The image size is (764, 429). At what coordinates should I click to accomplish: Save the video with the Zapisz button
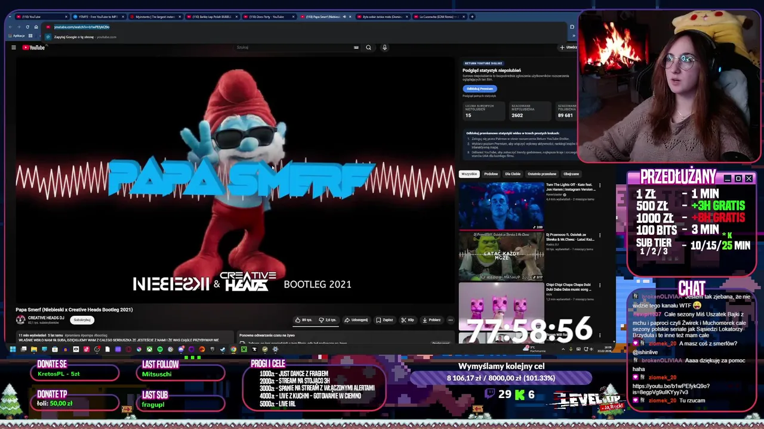[384, 320]
